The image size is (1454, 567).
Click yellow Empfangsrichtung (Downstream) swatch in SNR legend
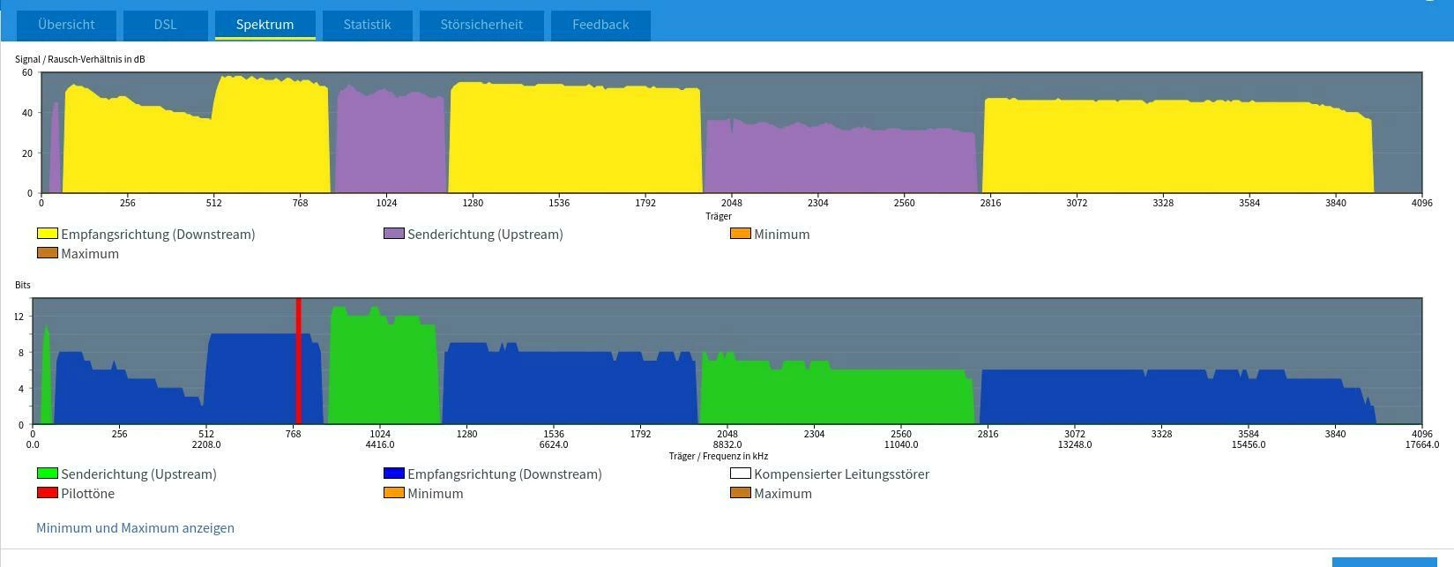point(48,234)
